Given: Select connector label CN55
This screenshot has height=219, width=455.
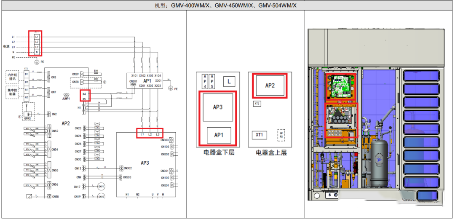Looking at the screenshot, I should [55, 170].
